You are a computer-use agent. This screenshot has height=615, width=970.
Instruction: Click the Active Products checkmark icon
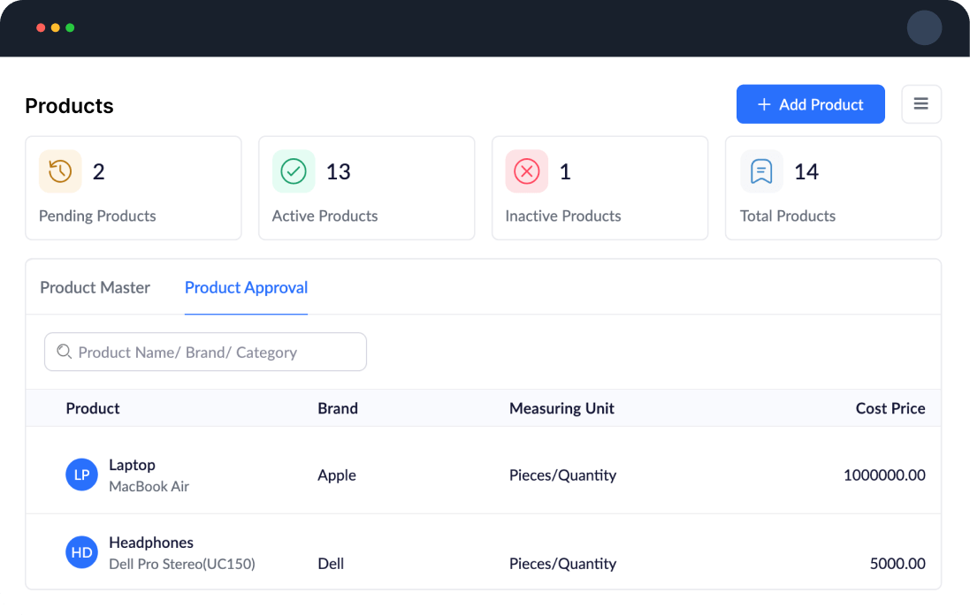click(294, 171)
